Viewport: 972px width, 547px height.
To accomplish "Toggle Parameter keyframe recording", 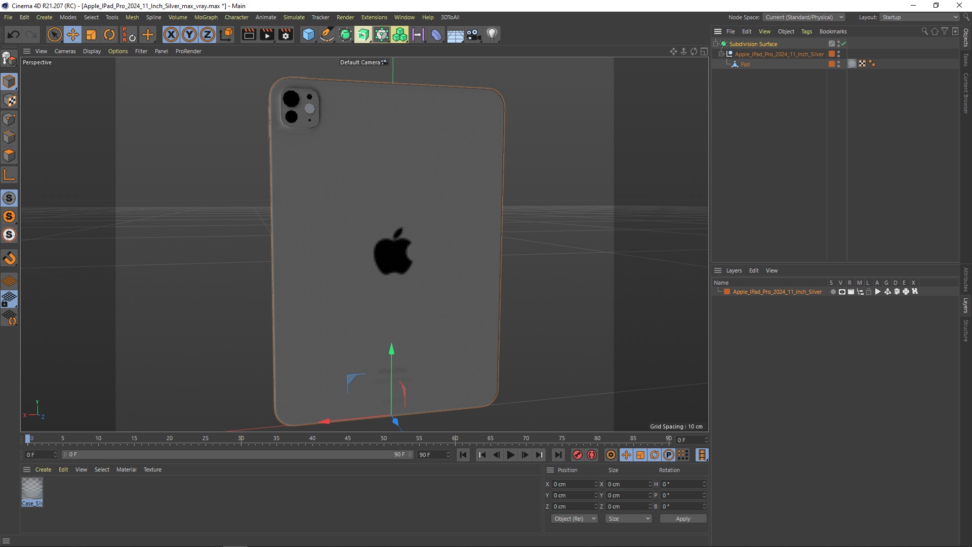I will pyautogui.click(x=668, y=455).
